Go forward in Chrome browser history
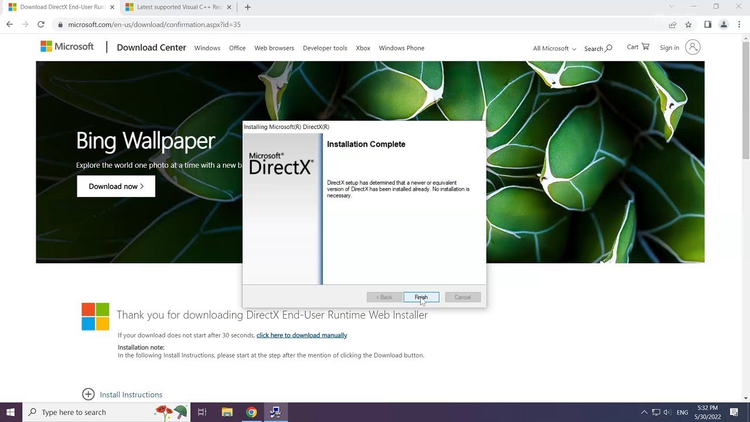 [x=25, y=24]
